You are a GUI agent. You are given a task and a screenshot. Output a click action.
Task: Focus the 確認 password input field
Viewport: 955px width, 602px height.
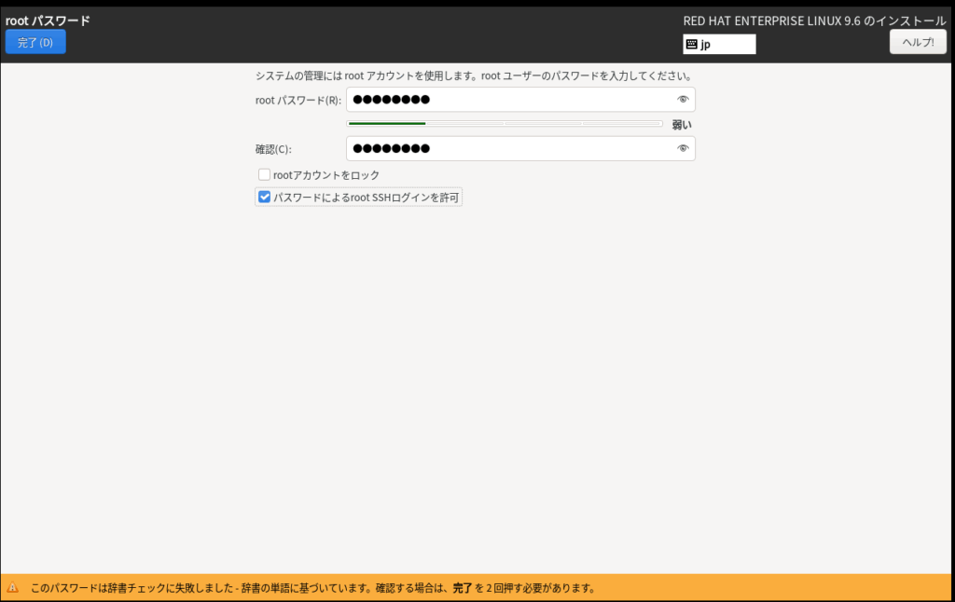point(508,148)
